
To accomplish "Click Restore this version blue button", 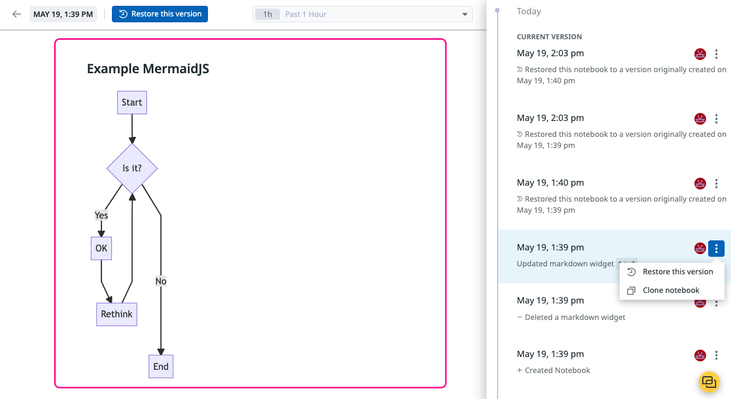I will [x=160, y=14].
